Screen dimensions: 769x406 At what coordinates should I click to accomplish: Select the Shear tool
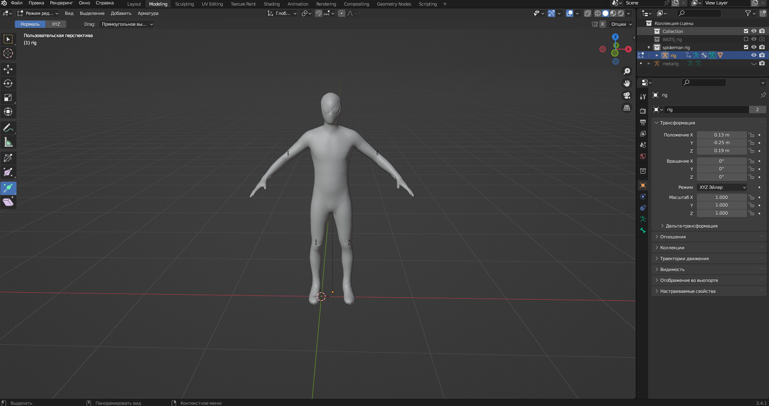8,202
